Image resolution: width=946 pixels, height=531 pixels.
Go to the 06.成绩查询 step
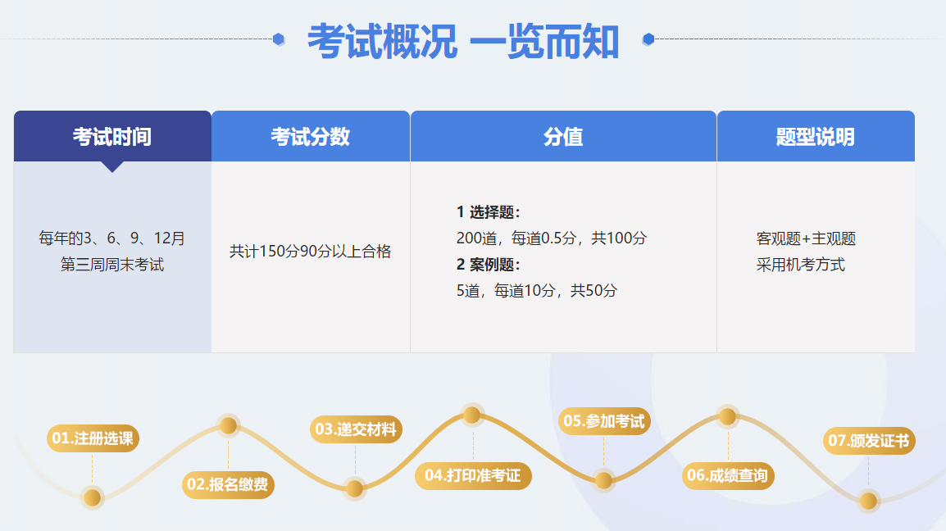(x=728, y=475)
